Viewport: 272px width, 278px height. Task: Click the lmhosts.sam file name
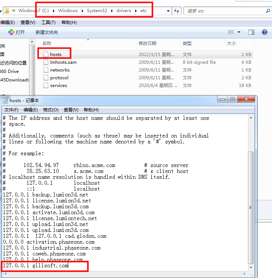point(63,62)
